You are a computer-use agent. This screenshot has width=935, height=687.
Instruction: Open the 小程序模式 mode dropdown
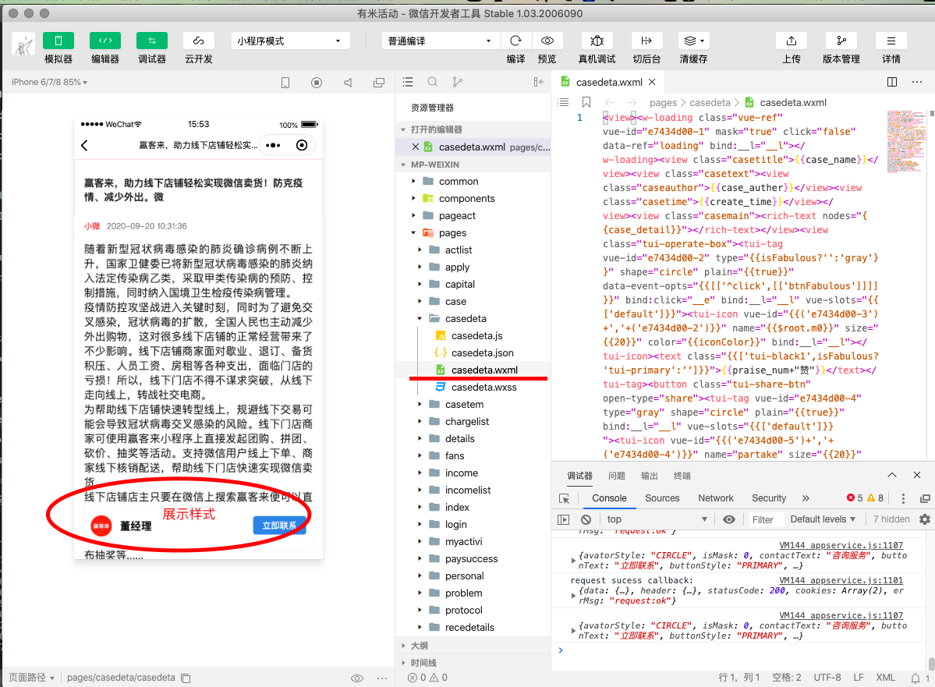[290, 41]
